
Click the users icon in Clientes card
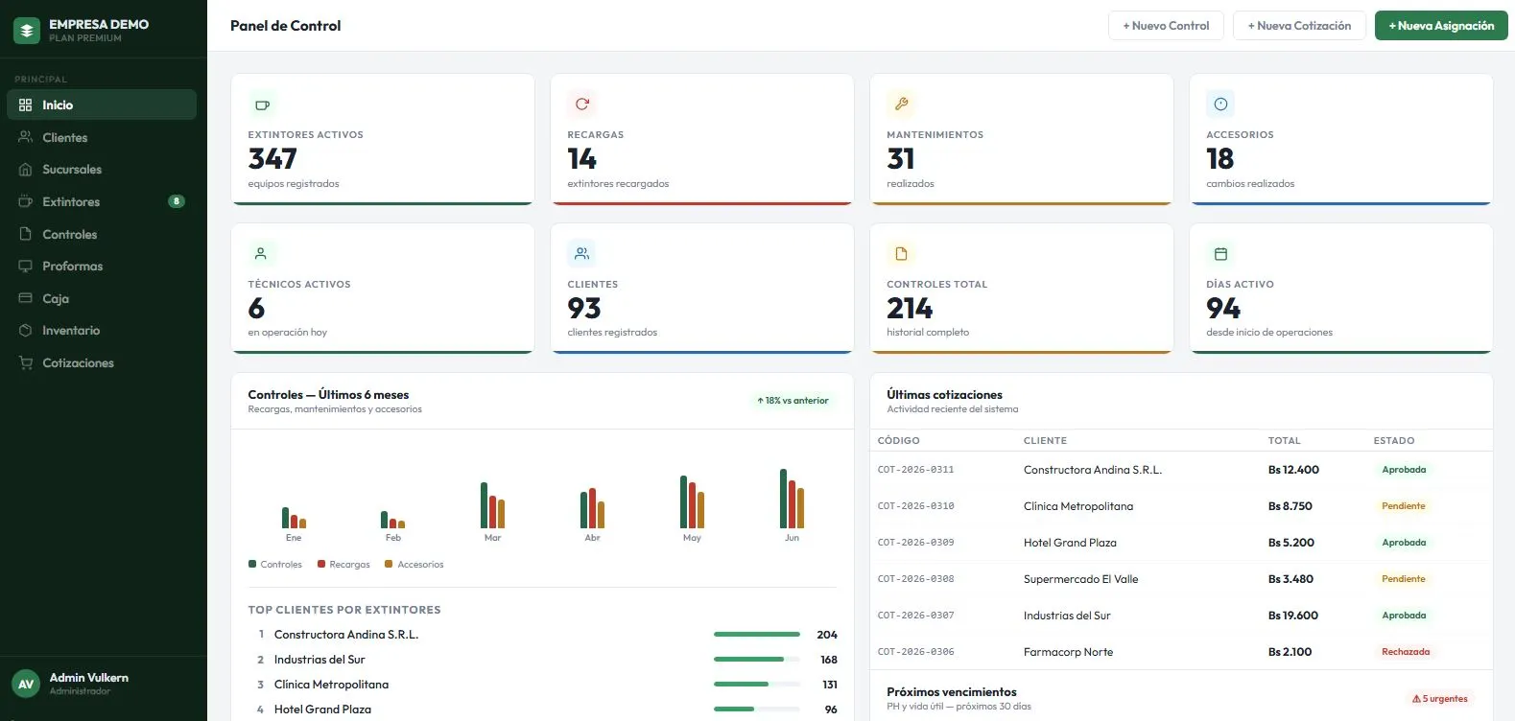[581, 253]
